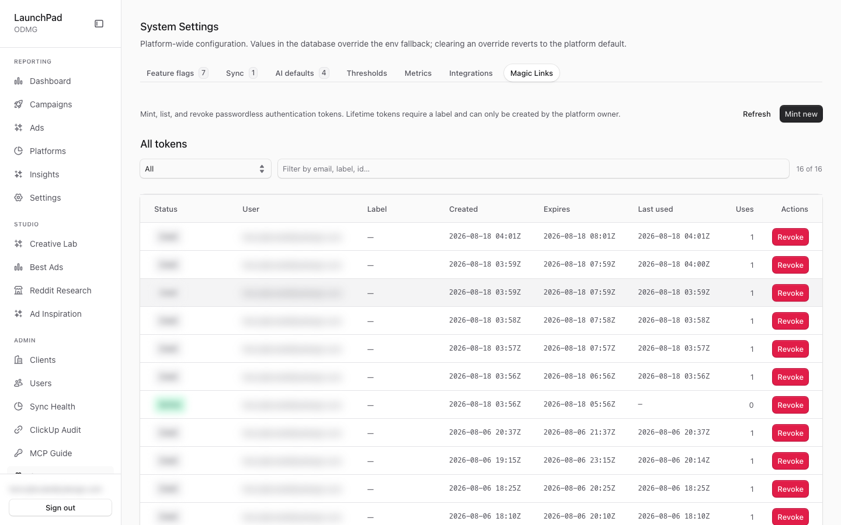Revoke token created 2026-08-18 04:01Z
This screenshot has height=525, width=841.
click(x=790, y=237)
